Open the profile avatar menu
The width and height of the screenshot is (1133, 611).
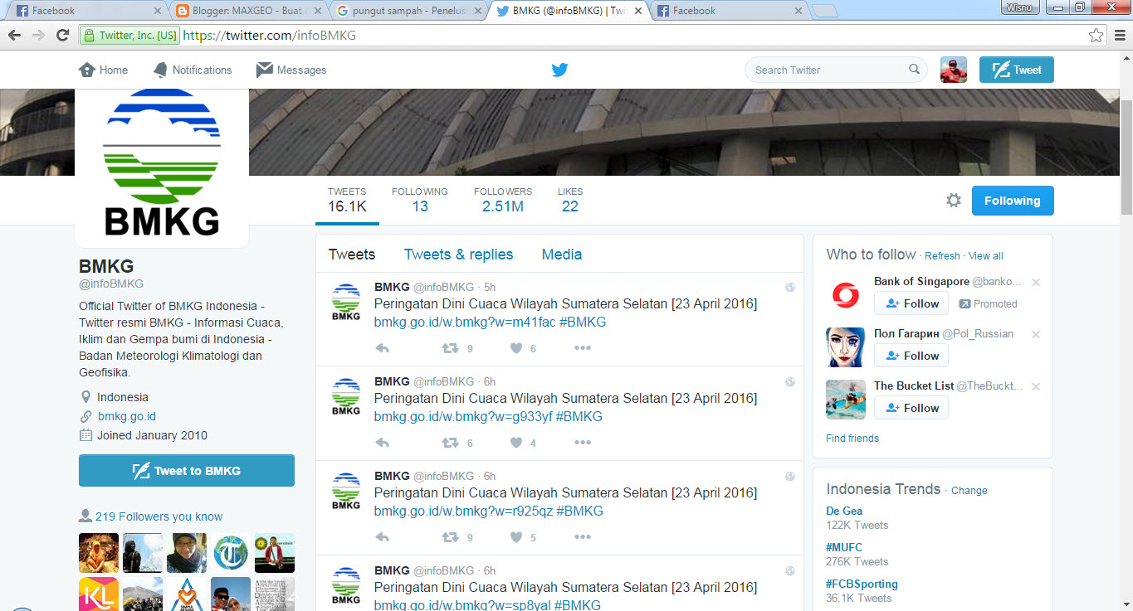[x=954, y=70]
